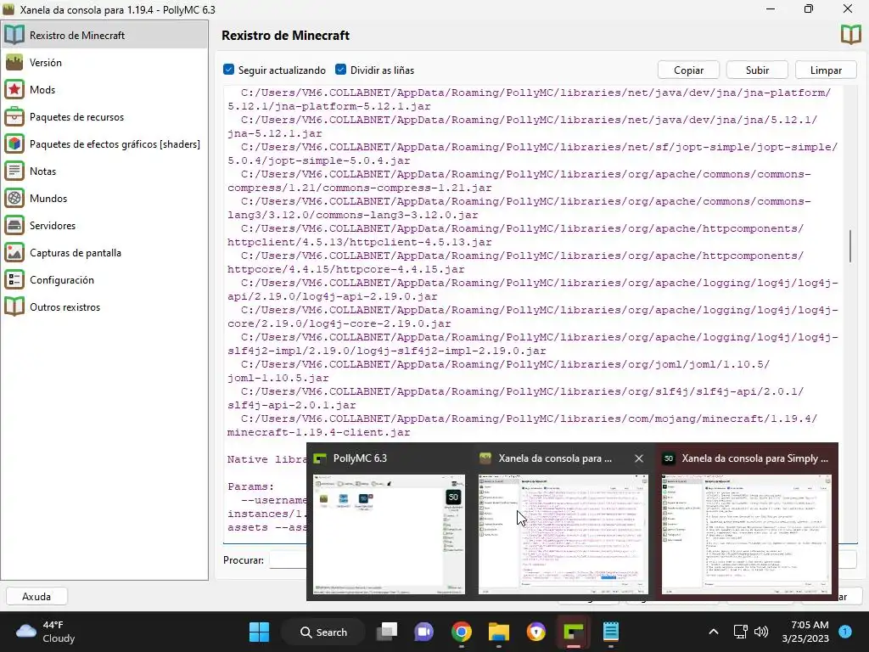
Task: Click the Capturas de pantalla picture icon
Action: 14,252
